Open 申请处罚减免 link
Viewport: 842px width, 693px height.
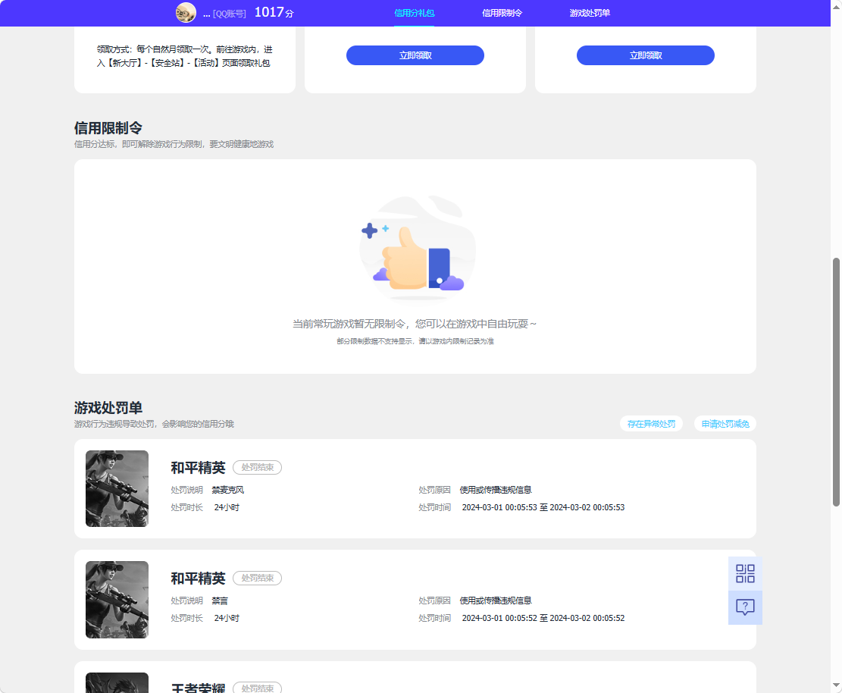[x=725, y=424]
